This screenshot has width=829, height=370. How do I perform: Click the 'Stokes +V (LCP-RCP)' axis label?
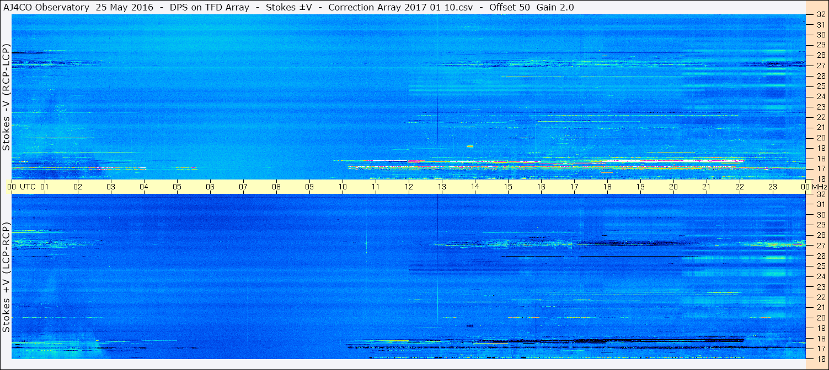point(6,277)
